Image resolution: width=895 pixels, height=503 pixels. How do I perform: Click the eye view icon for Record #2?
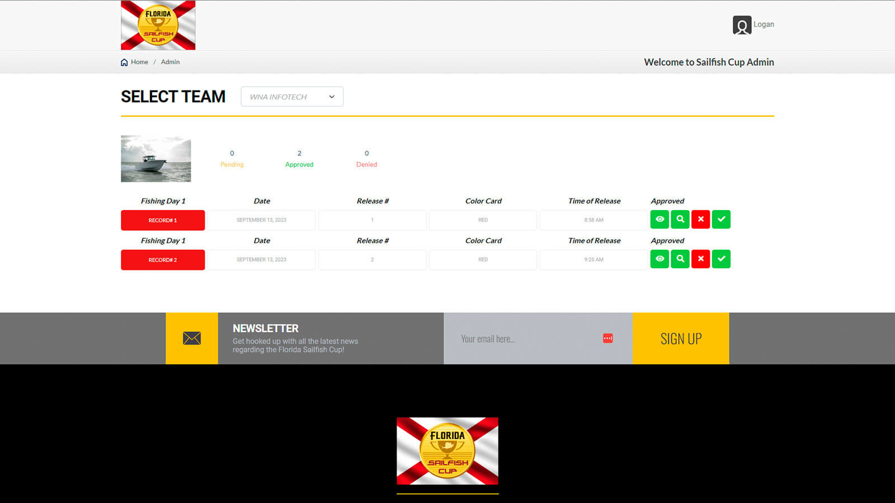(660, 259)
